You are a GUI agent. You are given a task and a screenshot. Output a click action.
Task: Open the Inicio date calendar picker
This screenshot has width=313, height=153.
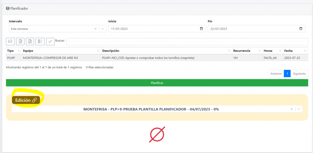coord(201,29)
